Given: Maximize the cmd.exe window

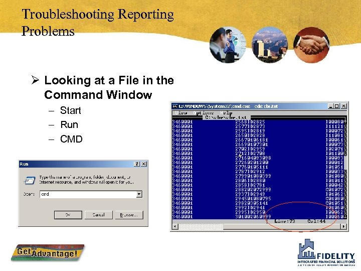Looking at the screenshot, I should pos(337,106).
